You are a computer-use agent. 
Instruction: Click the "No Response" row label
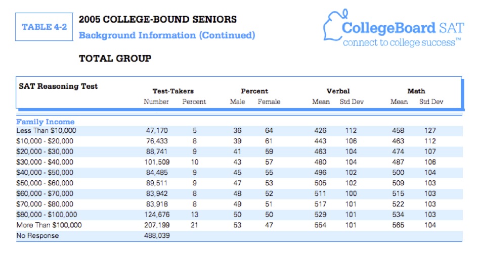point(37,236)
